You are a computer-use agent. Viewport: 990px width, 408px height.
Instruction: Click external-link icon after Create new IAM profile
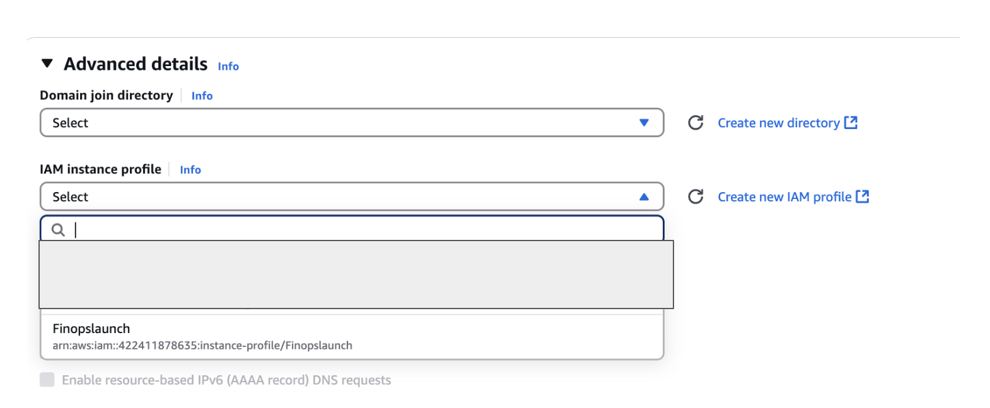863,196
